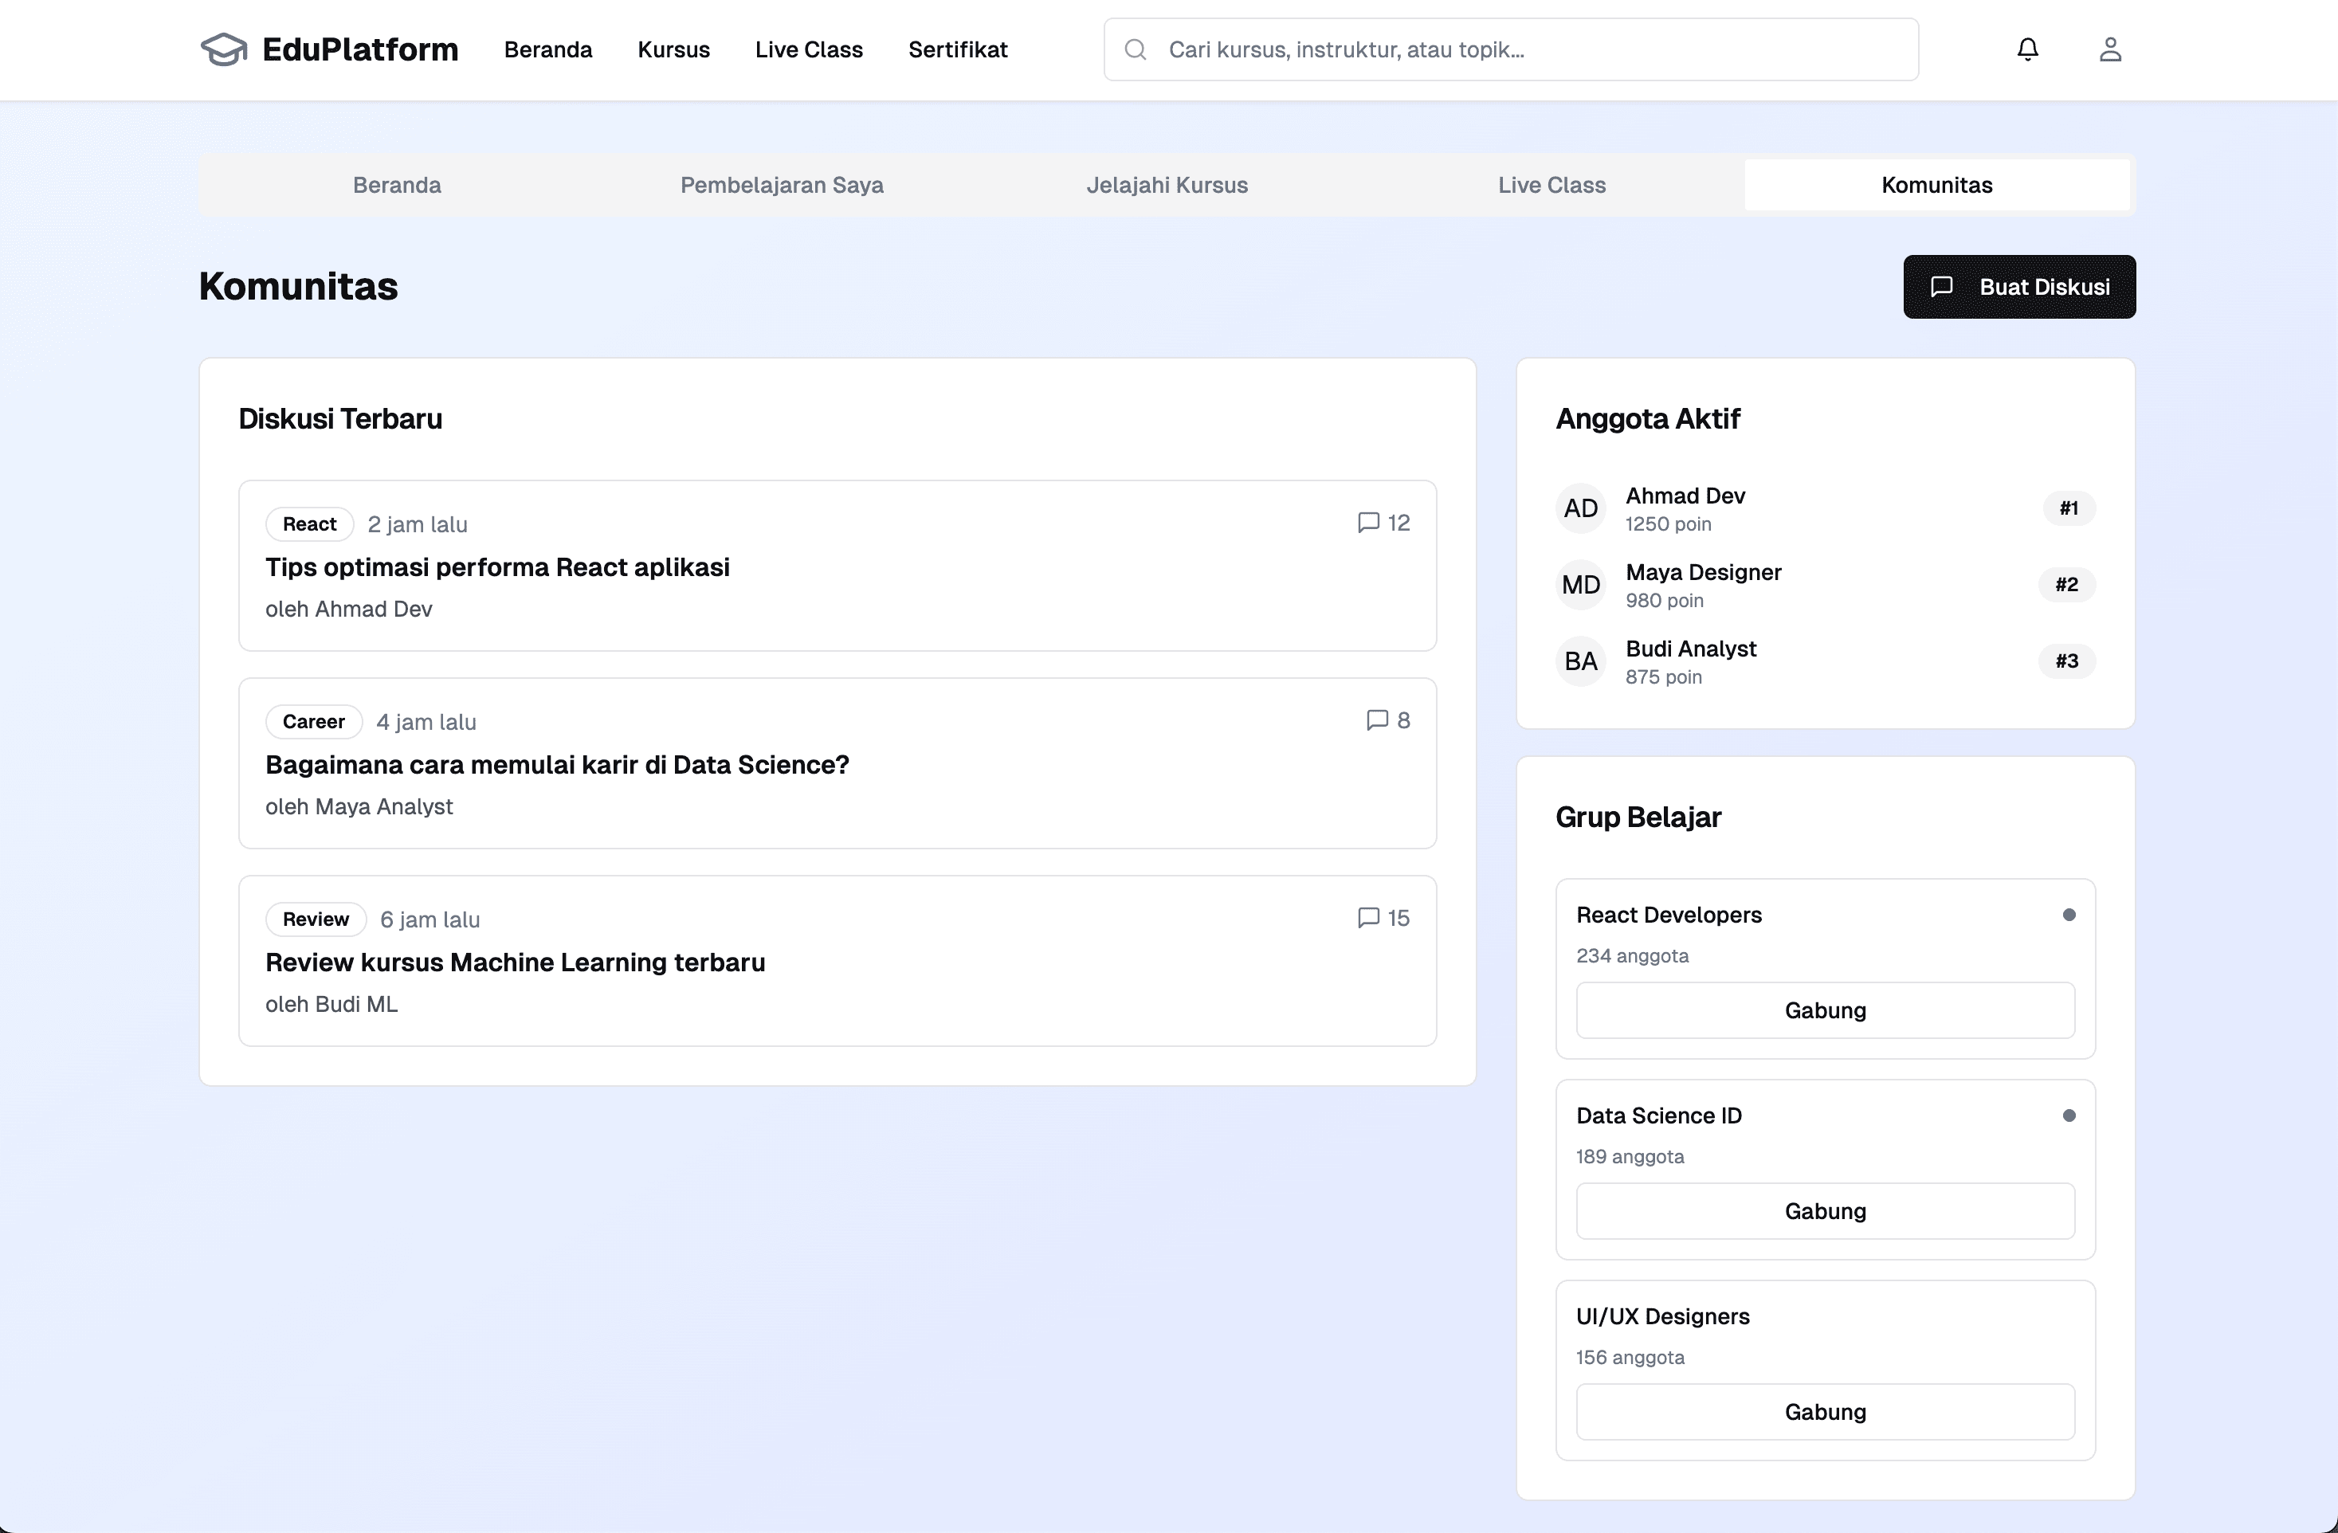Open Live Class in the top navigation
This screenshot has width=2338, height=1533.
(x=809, y=49)
